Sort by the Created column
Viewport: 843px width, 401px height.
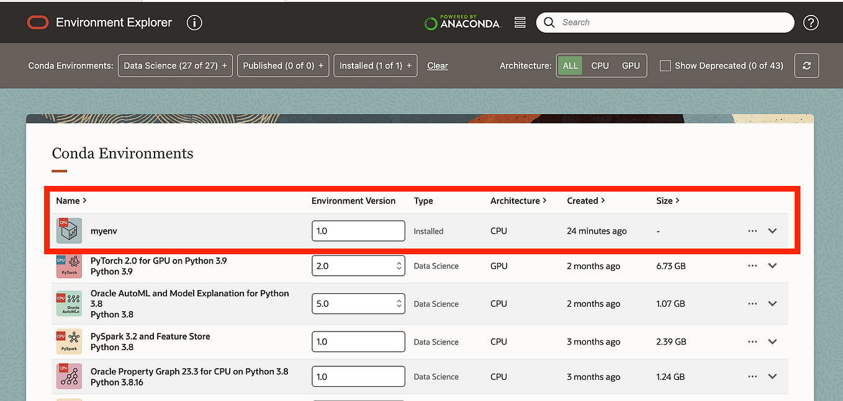pyautogui.click(x=586, y=201)
